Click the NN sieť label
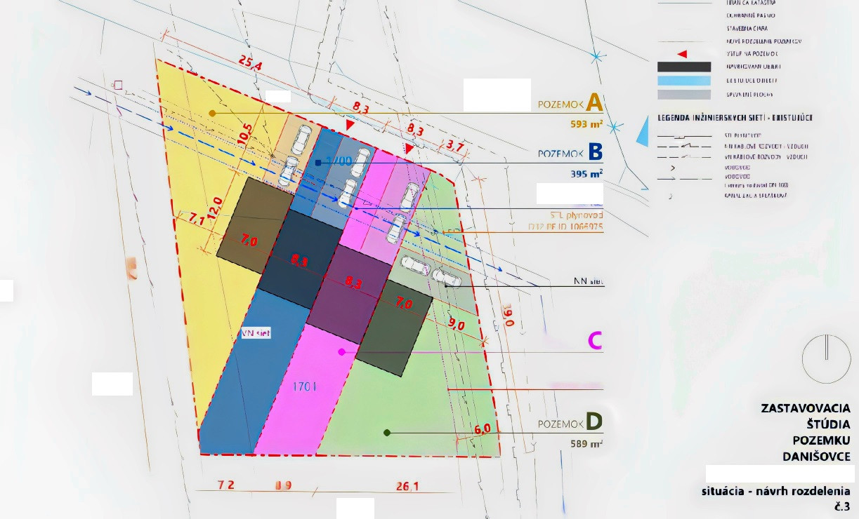This screenshot has height=519, width=859. coord(589,283)
